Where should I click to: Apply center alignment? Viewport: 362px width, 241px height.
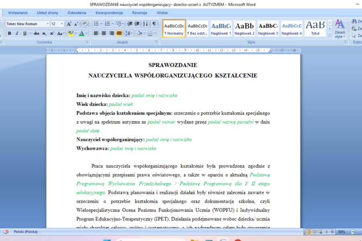(104, 33)
